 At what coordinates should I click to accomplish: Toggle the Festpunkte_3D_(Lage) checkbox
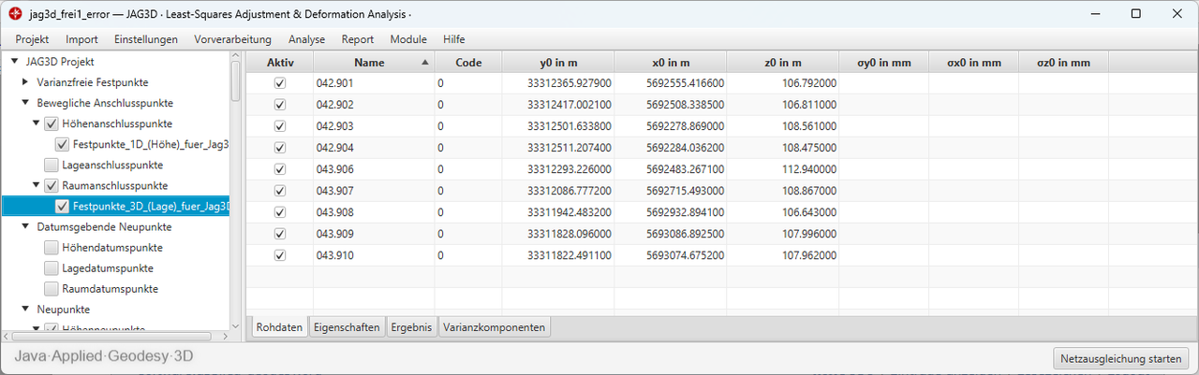click(62, 206)
